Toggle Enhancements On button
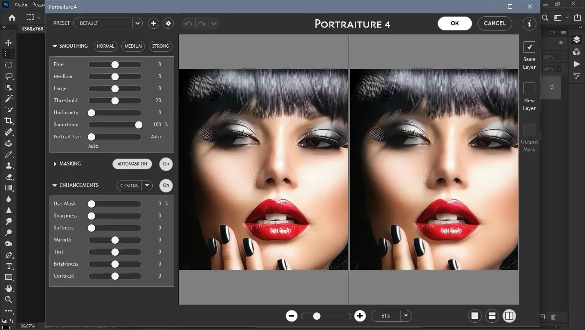The height and width of the screenshot is (330, 585). [166, 186]
